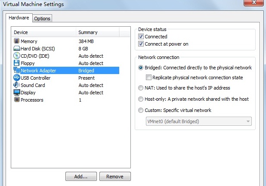Click the Floppy disk icon

16,63
